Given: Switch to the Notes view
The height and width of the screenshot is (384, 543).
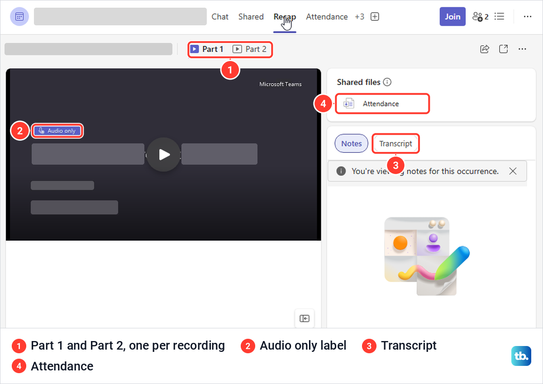Looking at the screenshot, I should pyautogui.click(x=352, y=144).
